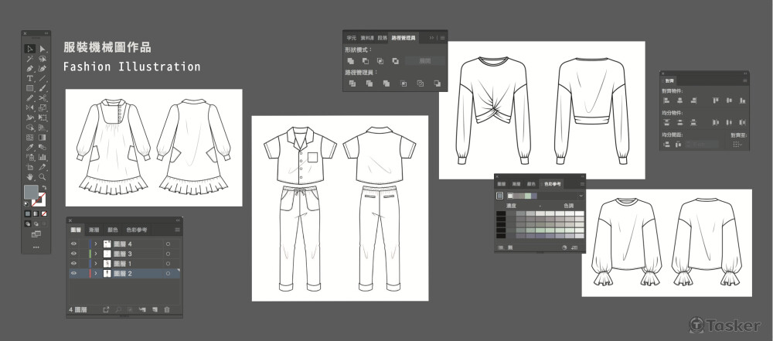Switch to the 顏色 tab in layers panel
The width and height of the screenshot is (773, 341).
pyautogui.click(x=113, y=230)
